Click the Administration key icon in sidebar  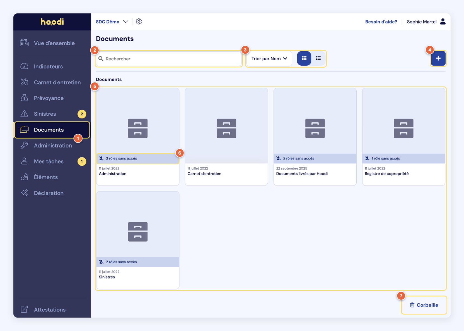(24, 145)
